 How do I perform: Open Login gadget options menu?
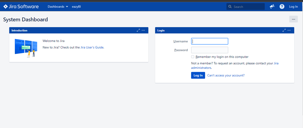click(x=289, y=30)
